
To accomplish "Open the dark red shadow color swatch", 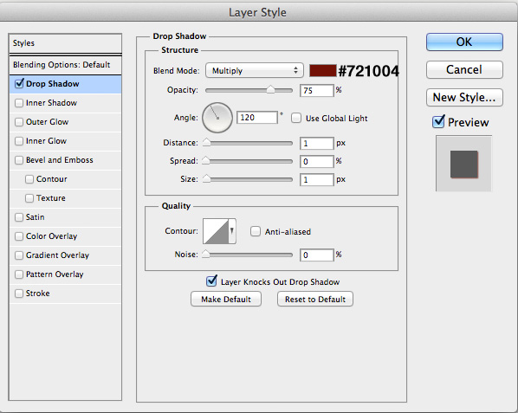I will point(323,71).
